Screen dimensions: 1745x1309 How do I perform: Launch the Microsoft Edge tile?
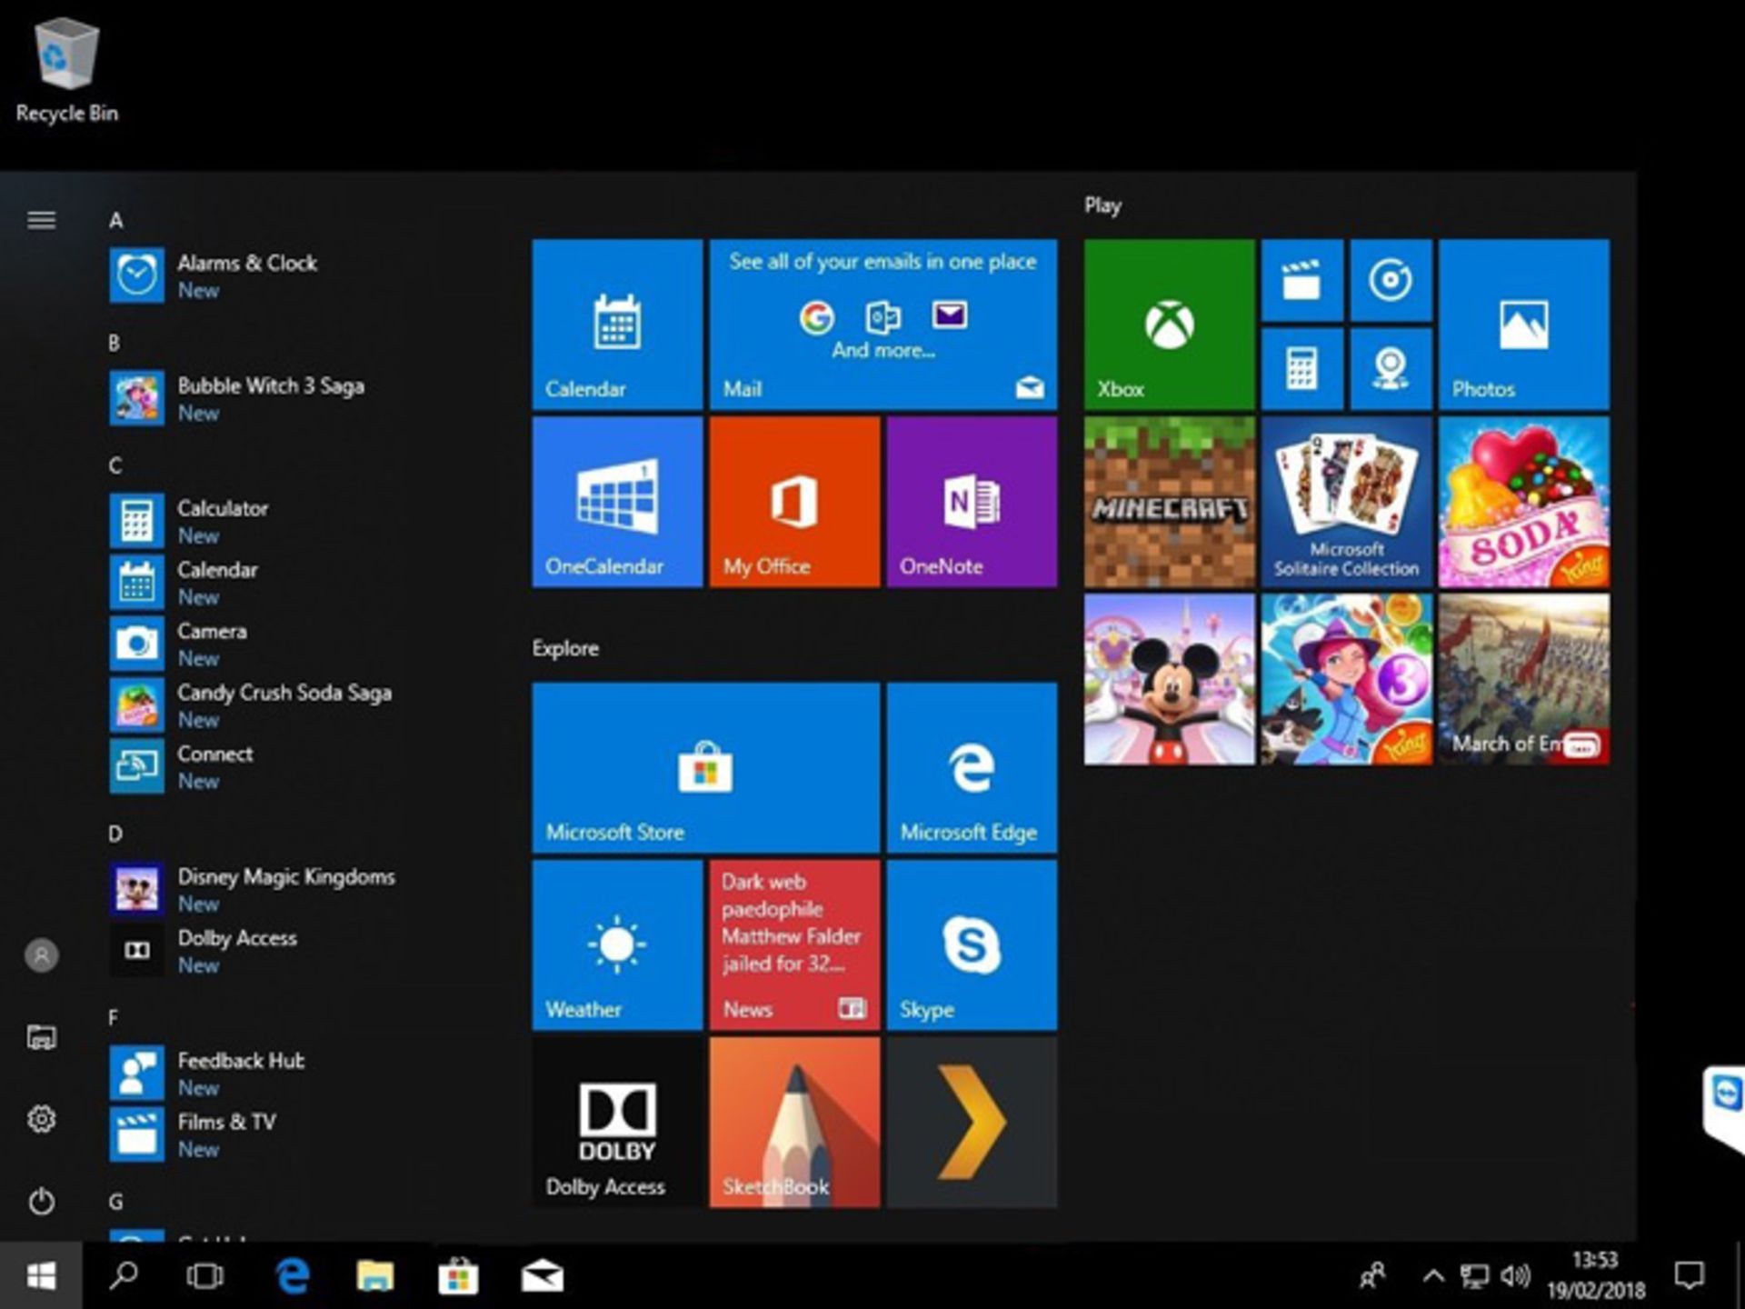coord(972,768)
